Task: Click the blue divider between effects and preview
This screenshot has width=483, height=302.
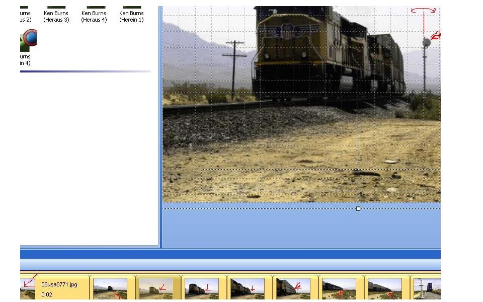Action: point(160,126)
